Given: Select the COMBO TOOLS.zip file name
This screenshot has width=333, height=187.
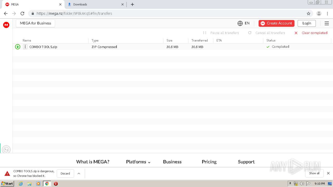Looking at the screenshot, I should (x=43, y=47).
